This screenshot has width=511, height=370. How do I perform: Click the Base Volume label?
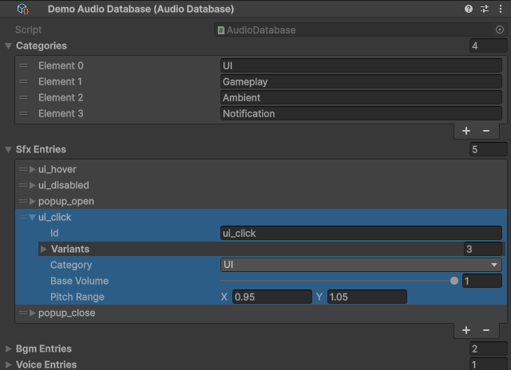79,281
